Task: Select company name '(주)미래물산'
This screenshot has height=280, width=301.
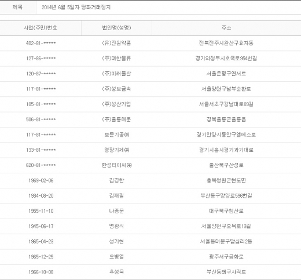Action: pos(116,74)
